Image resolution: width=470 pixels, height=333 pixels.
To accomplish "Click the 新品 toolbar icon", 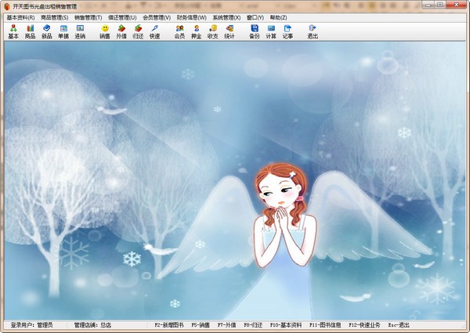I will (x=47, y=31).
